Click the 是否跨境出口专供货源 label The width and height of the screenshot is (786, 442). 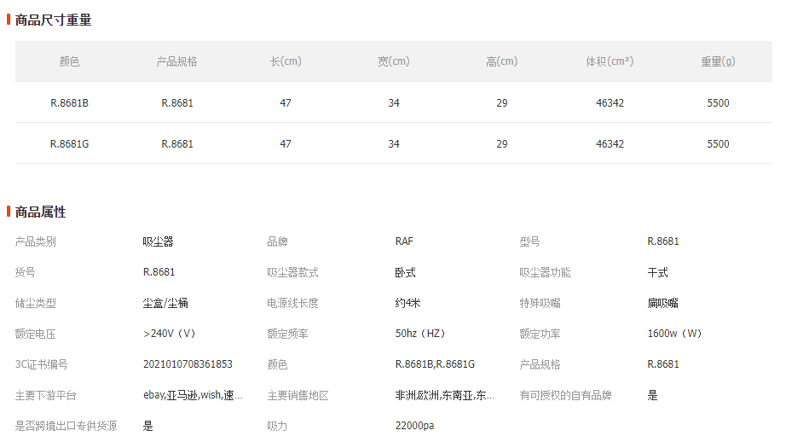[66, 426]
